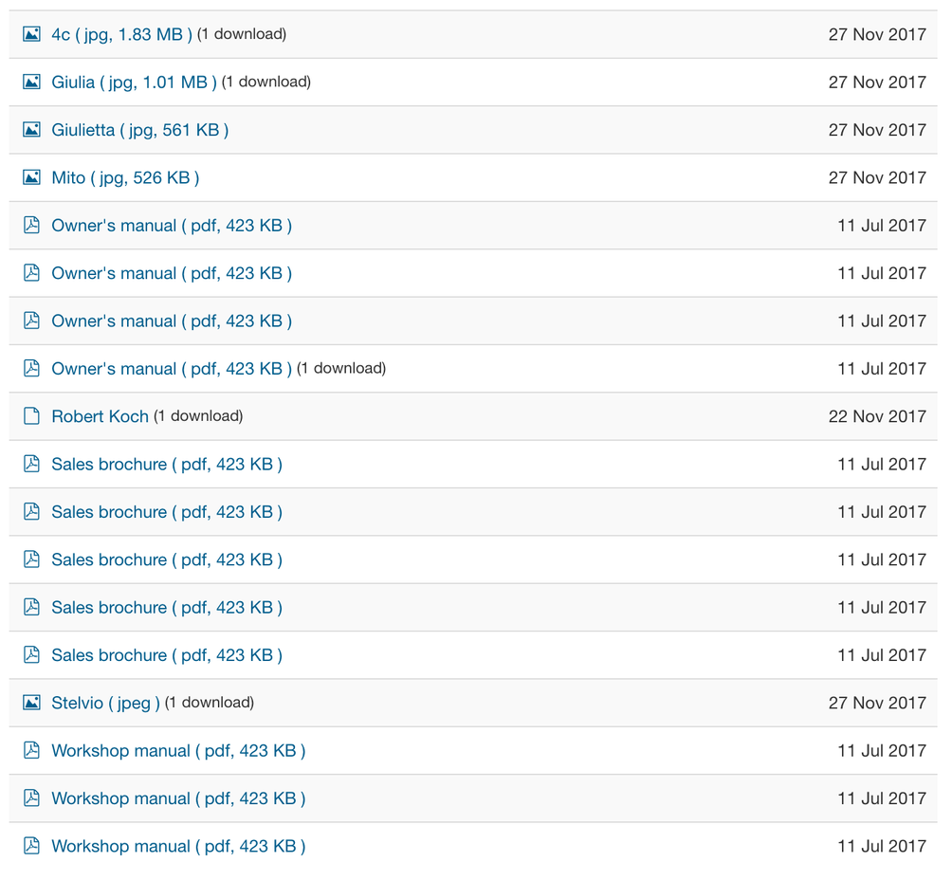Click the '(1 download)' label after Stelvio
Screen dimensions: 952x880
pyautogui.click(x=210, y=703)
